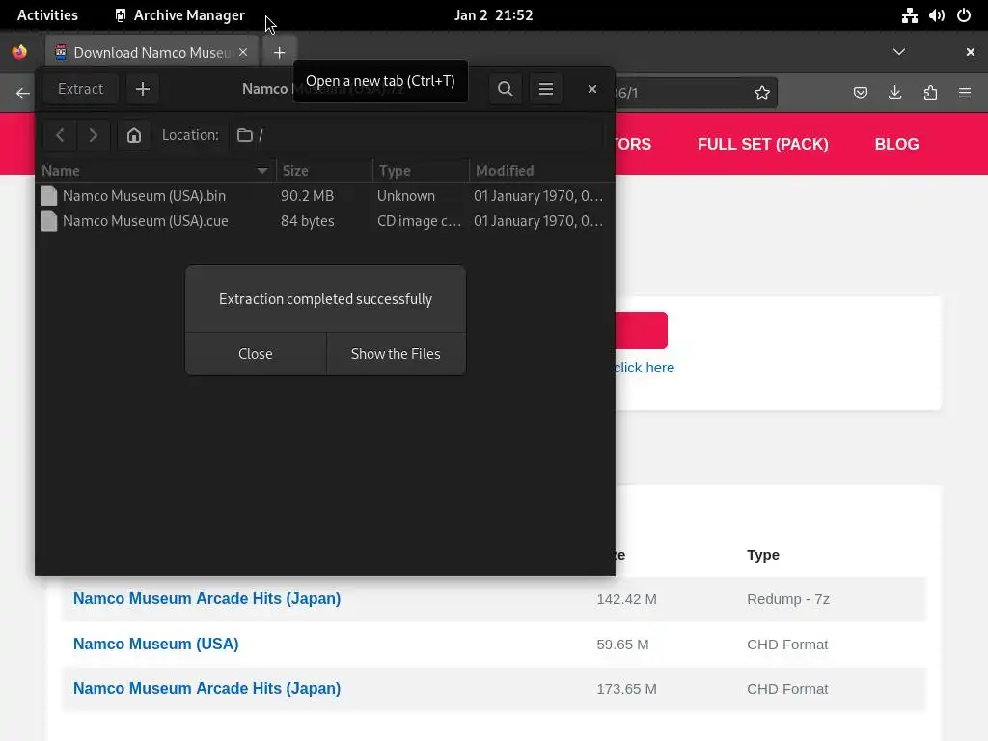
Task: Click the red download button on webpage
Action: [641, 330]
